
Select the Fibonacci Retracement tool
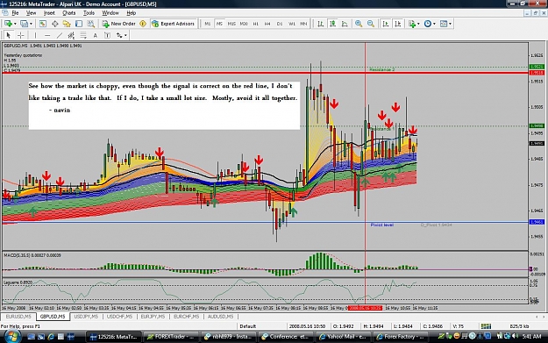click(83, 35)
